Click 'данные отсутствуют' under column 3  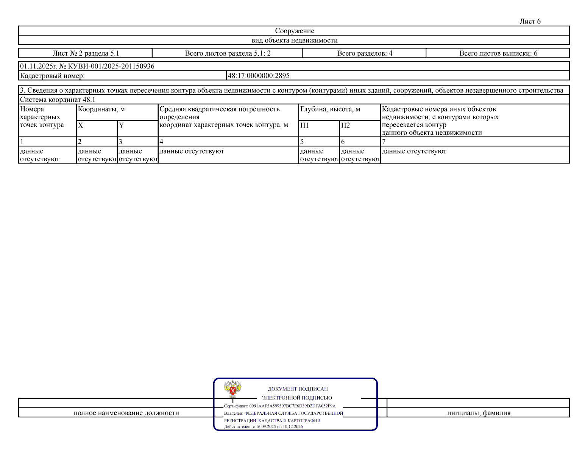[138, 155]
